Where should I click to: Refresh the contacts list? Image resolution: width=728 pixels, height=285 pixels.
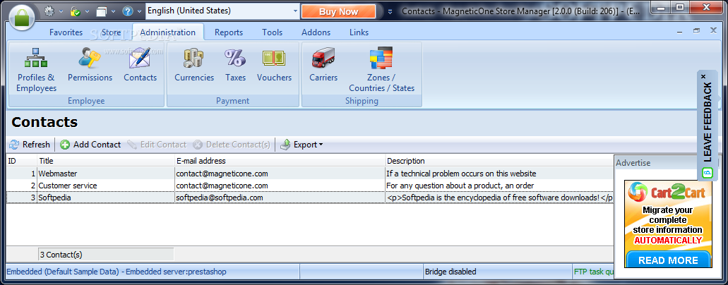click(x=29, y=145)
